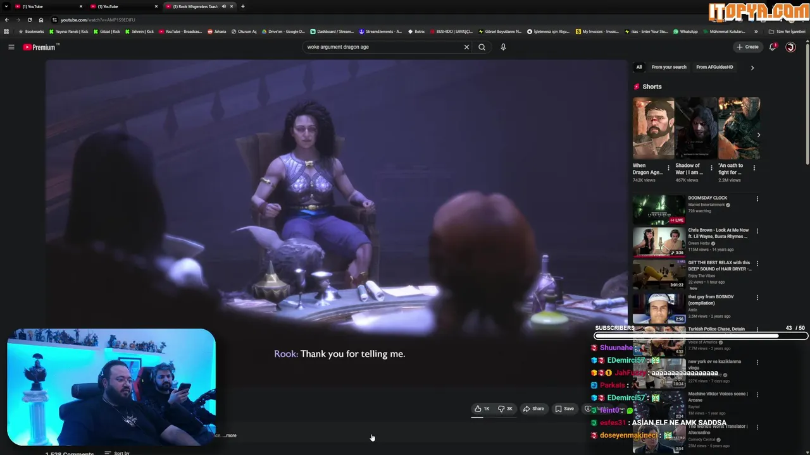Image resolution: width=810 pixels, height=455 pixels.
Task: Open new browser tab
Action: point(243,6)
